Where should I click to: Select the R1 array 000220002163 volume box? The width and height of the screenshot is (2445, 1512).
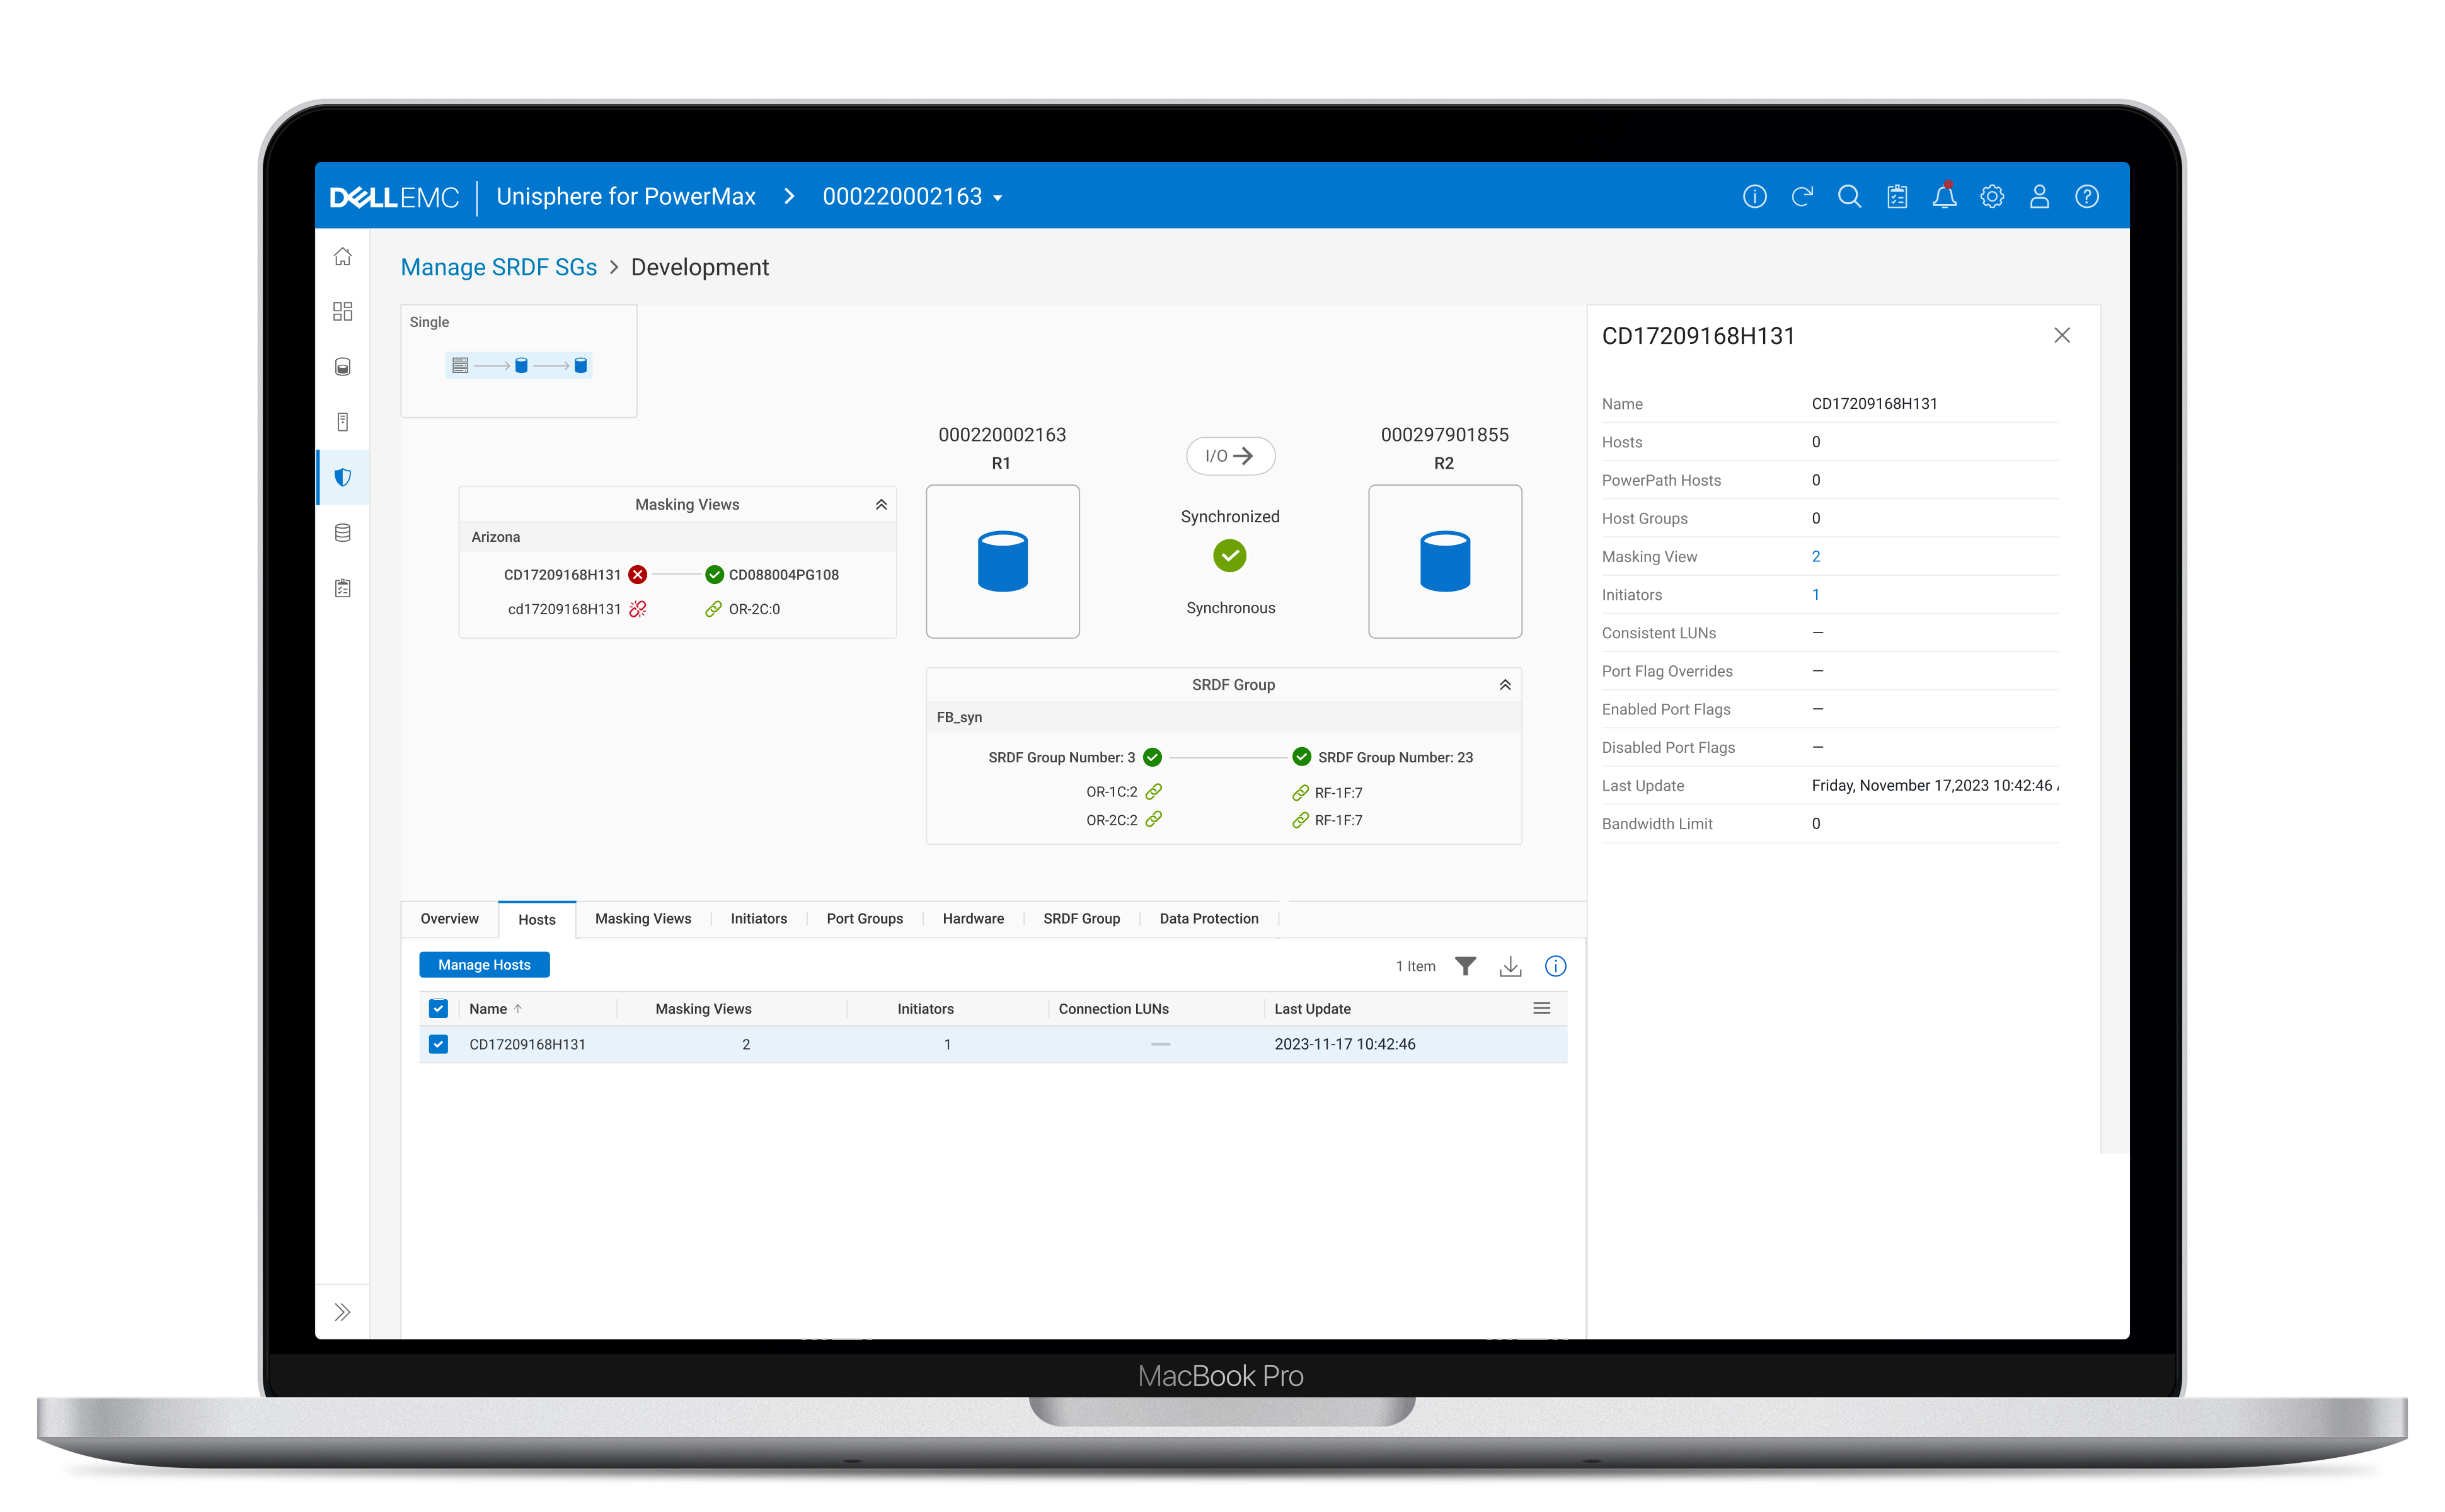(1002, 562)
